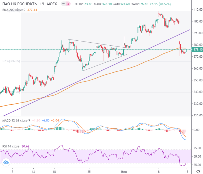Click the MOEX exchange label
Screen dimensions: 203x174
click(x=52, y=4)
